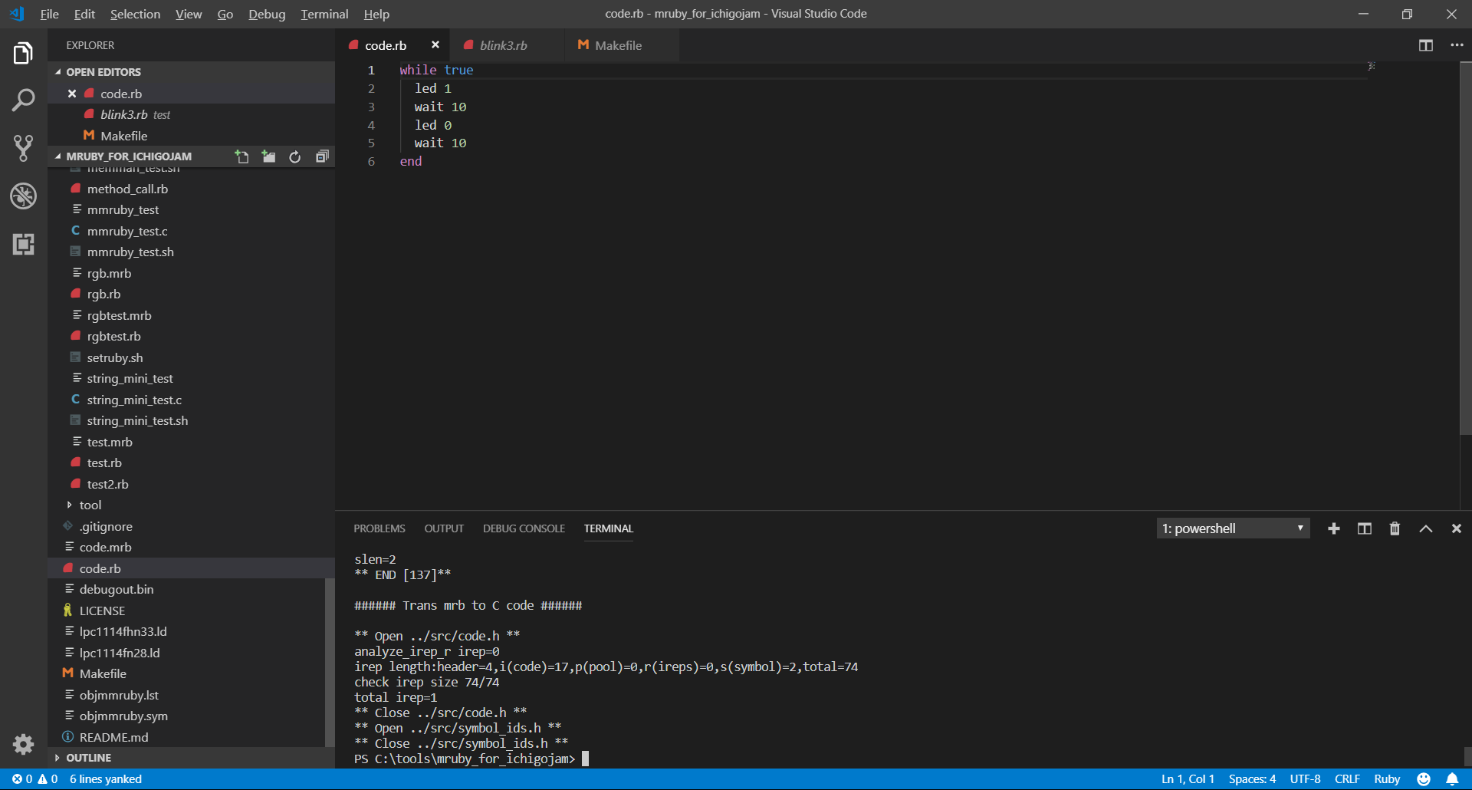
Task: Create a new folder in explorer
Action: coord(268,156)
